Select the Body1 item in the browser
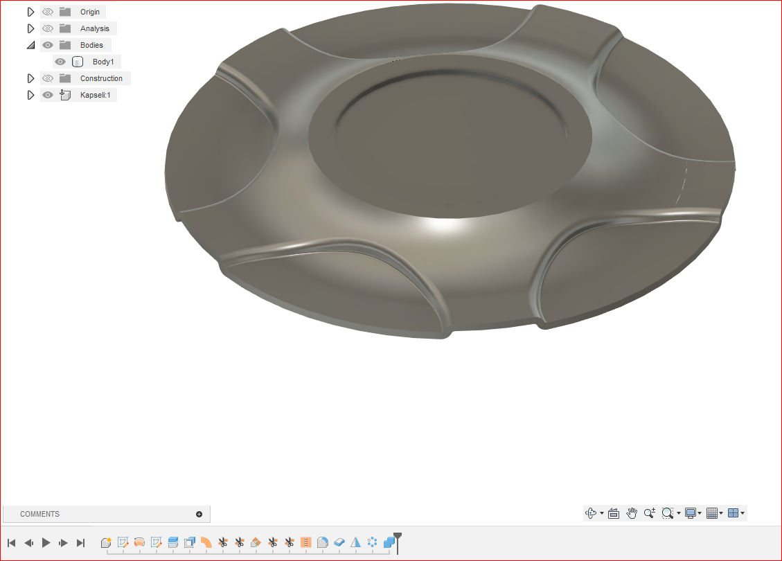This screenshot has height=561, width=782. [x=103, y=61]
